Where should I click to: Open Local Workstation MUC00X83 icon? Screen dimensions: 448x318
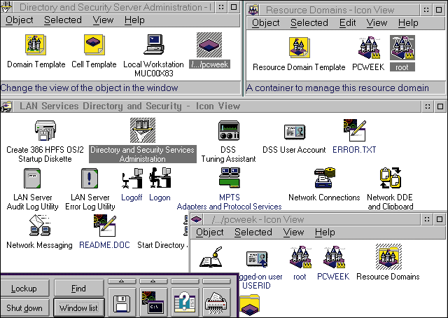pyautogui.click(x=154, y=44)
